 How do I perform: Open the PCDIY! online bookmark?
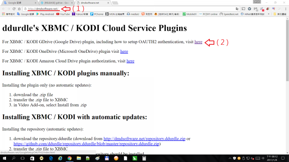(208, 14)
